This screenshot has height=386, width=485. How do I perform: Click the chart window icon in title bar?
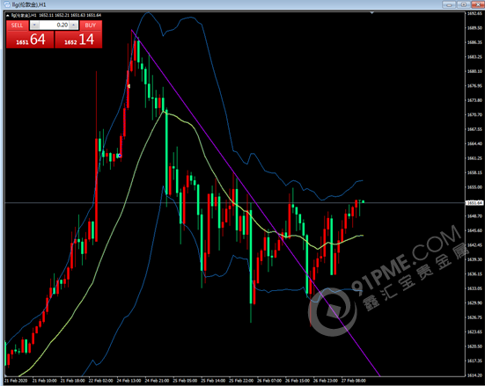click(x=7, y=4)
